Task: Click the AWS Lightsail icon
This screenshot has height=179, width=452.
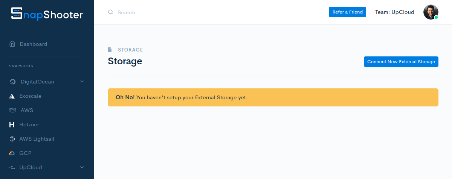Action: coord(12,139)
